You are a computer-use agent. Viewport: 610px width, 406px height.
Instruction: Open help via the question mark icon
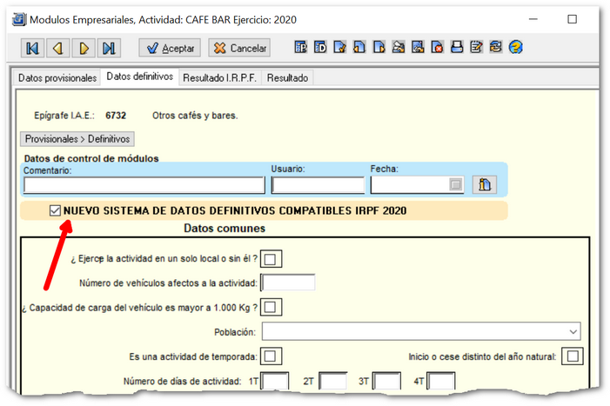[515, 48]
